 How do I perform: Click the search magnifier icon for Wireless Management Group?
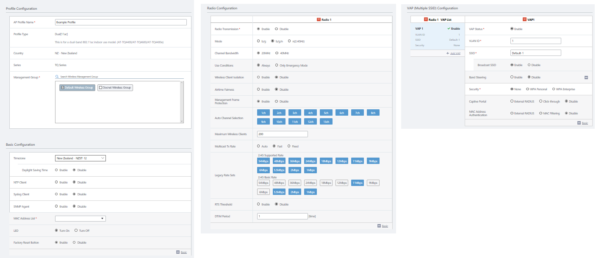[x=57, y=77]
